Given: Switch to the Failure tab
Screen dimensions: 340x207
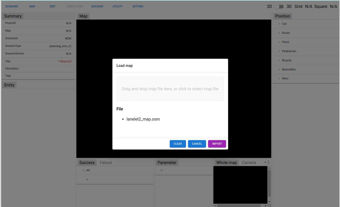Looking at the screenshot, I should (x=106, y=162).
